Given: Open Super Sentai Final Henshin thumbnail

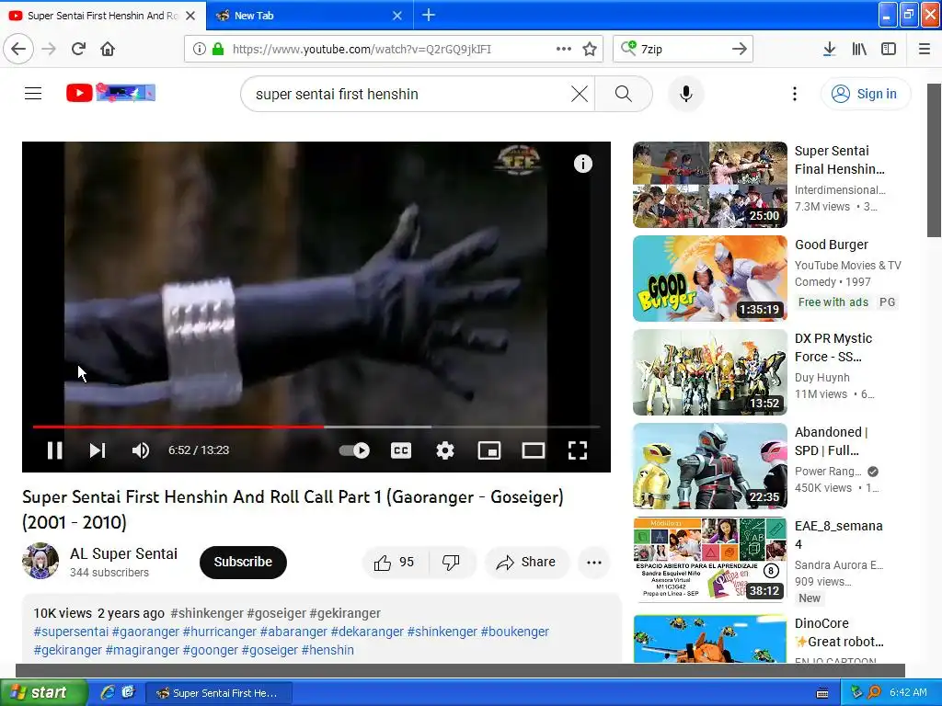Looking at the screenshot, I should pos(709,184).
